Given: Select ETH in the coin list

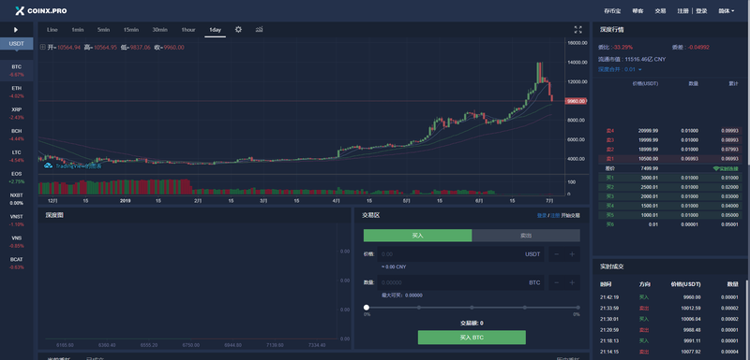Looking at the screenshot, I should [x=16, y=92].
